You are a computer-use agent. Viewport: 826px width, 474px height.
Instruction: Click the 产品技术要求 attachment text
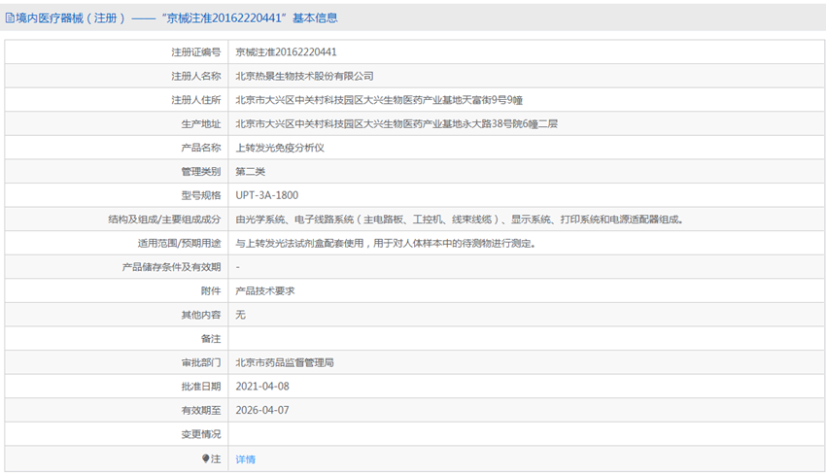click(x=265, y=290)
